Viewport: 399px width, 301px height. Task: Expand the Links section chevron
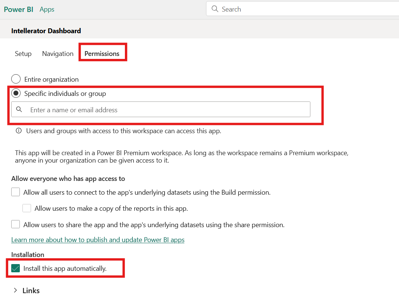click(15, 290)
